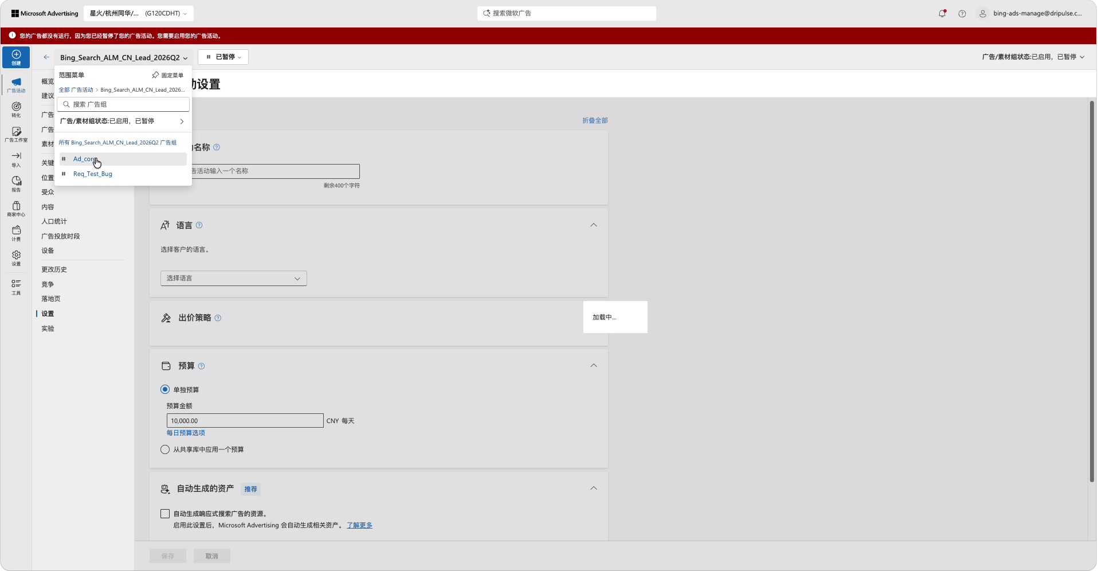Image resolution: width=1098 pixels, height=571 pixels.
Task: Expand 广告/素材组状态 filter row in scope menu
Action: (x=123, y=121)
